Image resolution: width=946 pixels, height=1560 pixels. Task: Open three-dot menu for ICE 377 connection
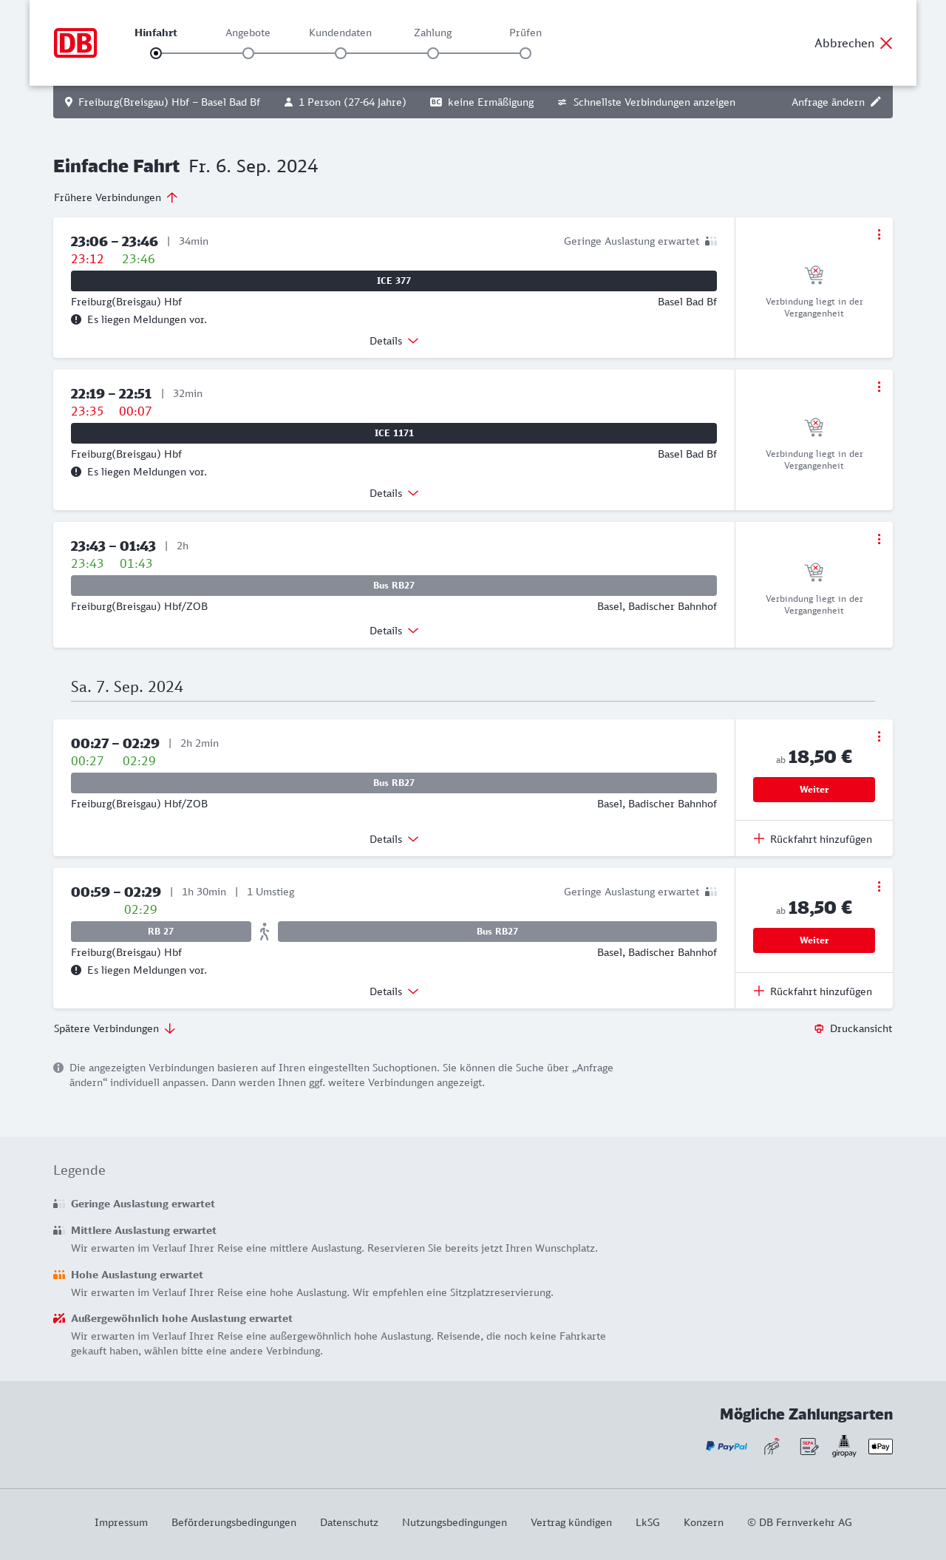point(879,234)
